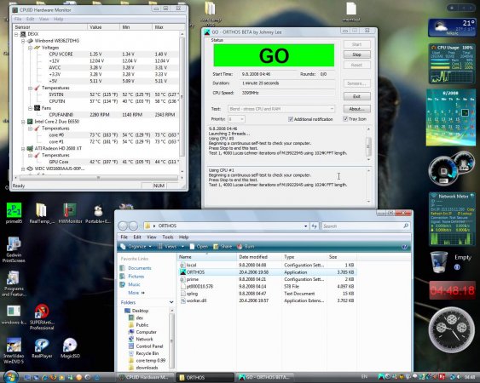480x383 pixels.
Task: Collapse Intel Core 2 Duo E6550 node
Action: coord(23,122)
